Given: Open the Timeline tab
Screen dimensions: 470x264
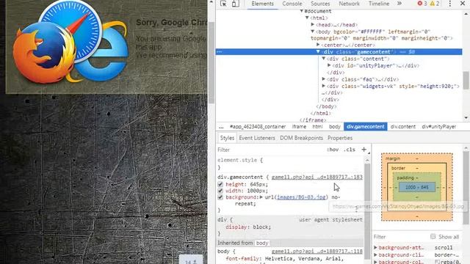Looking at the screenshot, I should (379, 4).
